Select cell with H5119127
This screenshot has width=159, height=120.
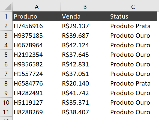37,103
